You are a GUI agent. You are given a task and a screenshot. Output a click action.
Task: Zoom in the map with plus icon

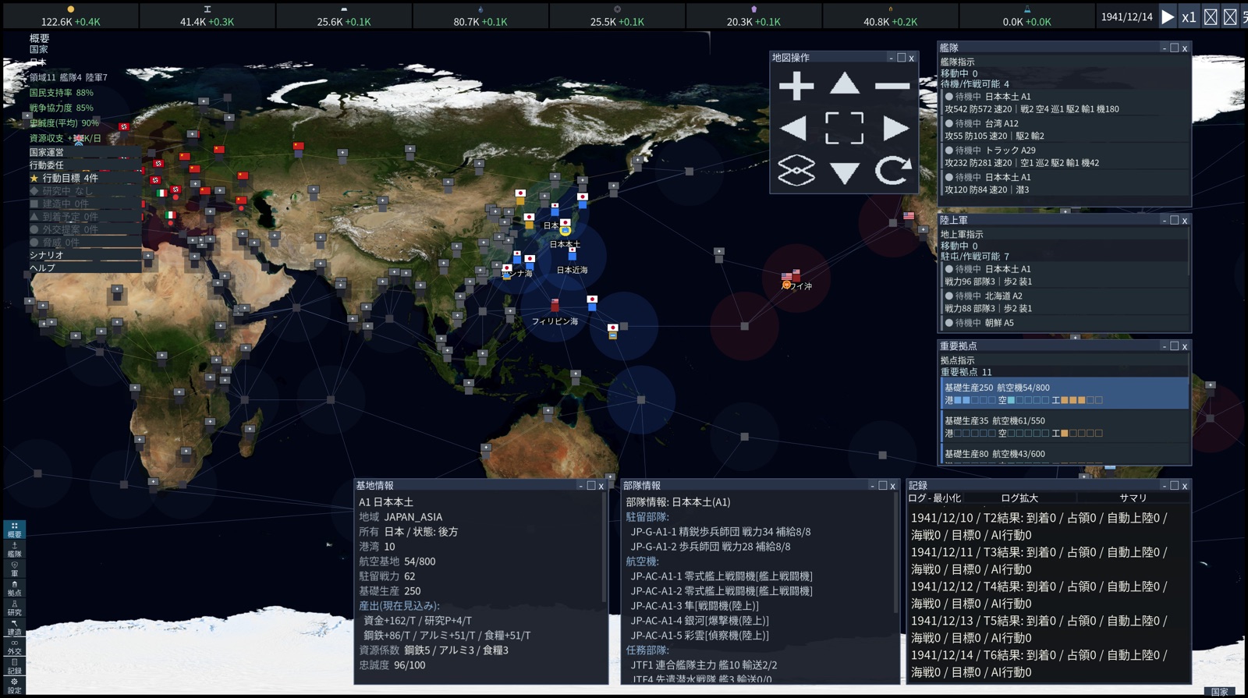point(796,86)
